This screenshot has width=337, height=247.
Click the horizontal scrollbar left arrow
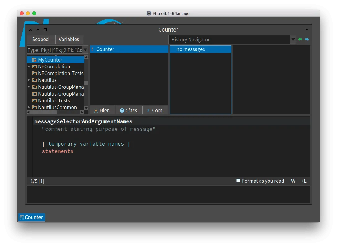[x=28, y=112]
